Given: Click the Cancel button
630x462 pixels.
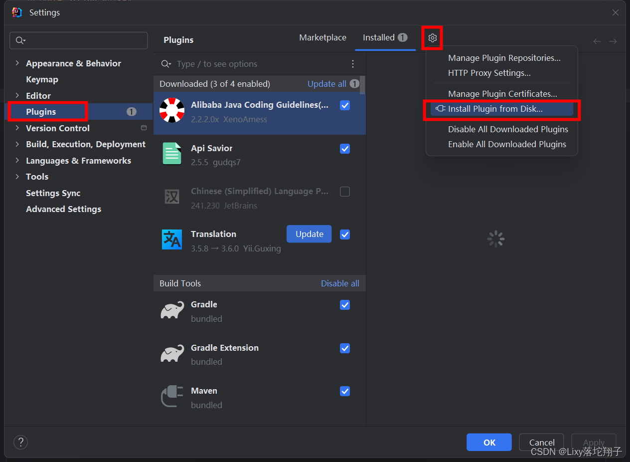Looking at the screenshot, I should pyautogui.click(x=542, y=443).
